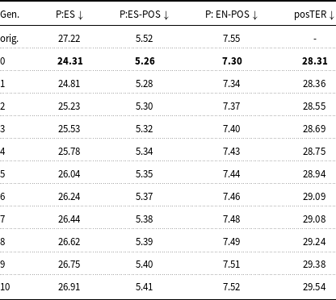Click the posTER column header
Image resolution: width=336 pixels, height=300 pixels.
[x=314, y=15]
